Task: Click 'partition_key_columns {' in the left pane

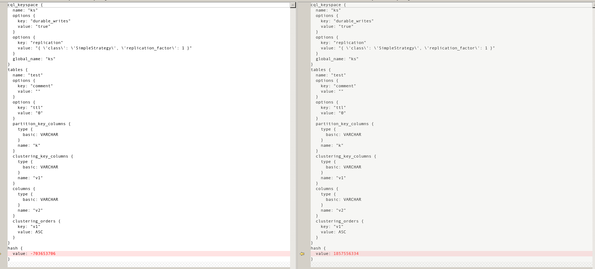Action: click(x=41, y=124)
